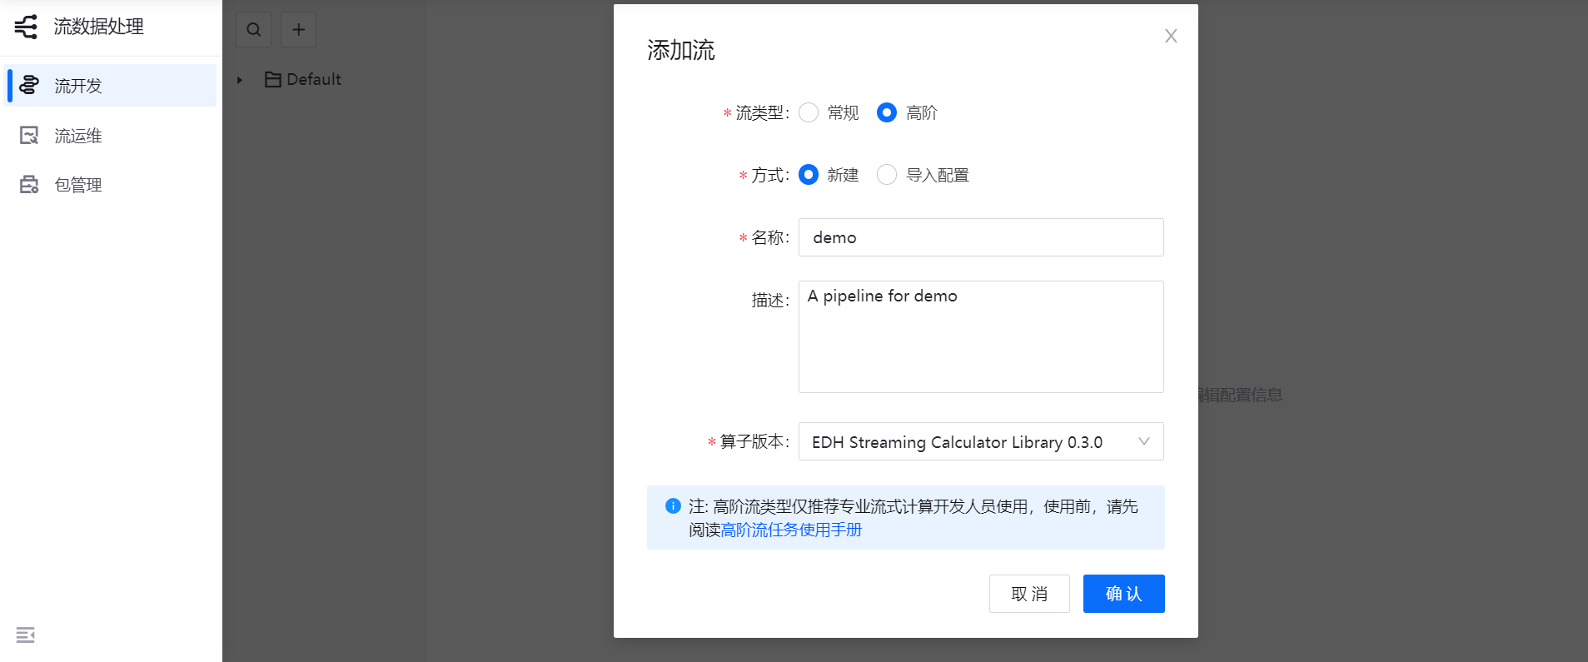The width and height of the screenshot is (1588, 662).
Task: Click the plus add-stream button
Action: [x=299, y=30]
